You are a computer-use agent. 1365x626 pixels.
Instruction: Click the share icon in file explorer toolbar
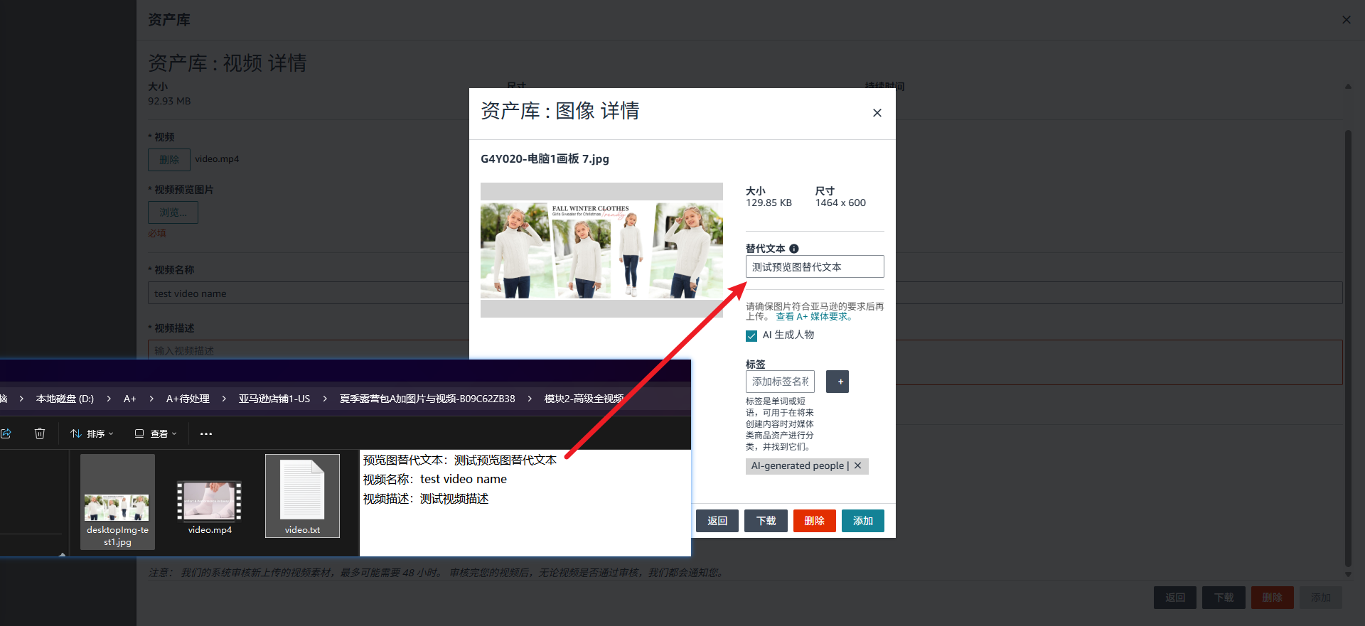pos(6,433)
